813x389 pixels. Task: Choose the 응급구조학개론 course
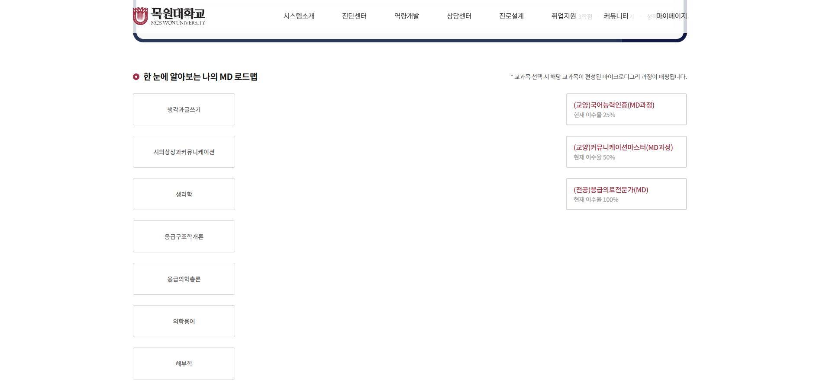184,236
